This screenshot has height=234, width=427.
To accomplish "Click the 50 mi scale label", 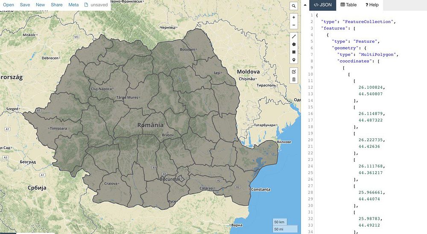I will [285, 229].
